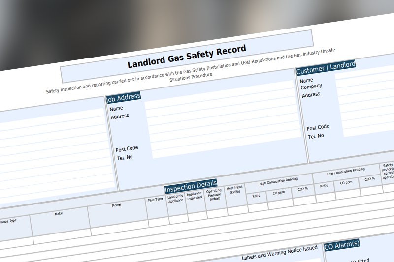Click first-row Ratio cell under High Combustion Reading

tap(258, 207)
